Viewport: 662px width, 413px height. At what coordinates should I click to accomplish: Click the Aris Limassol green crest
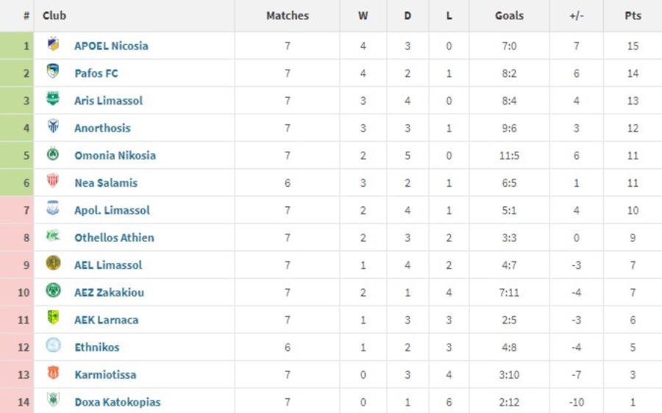click(x=53, y=98)
